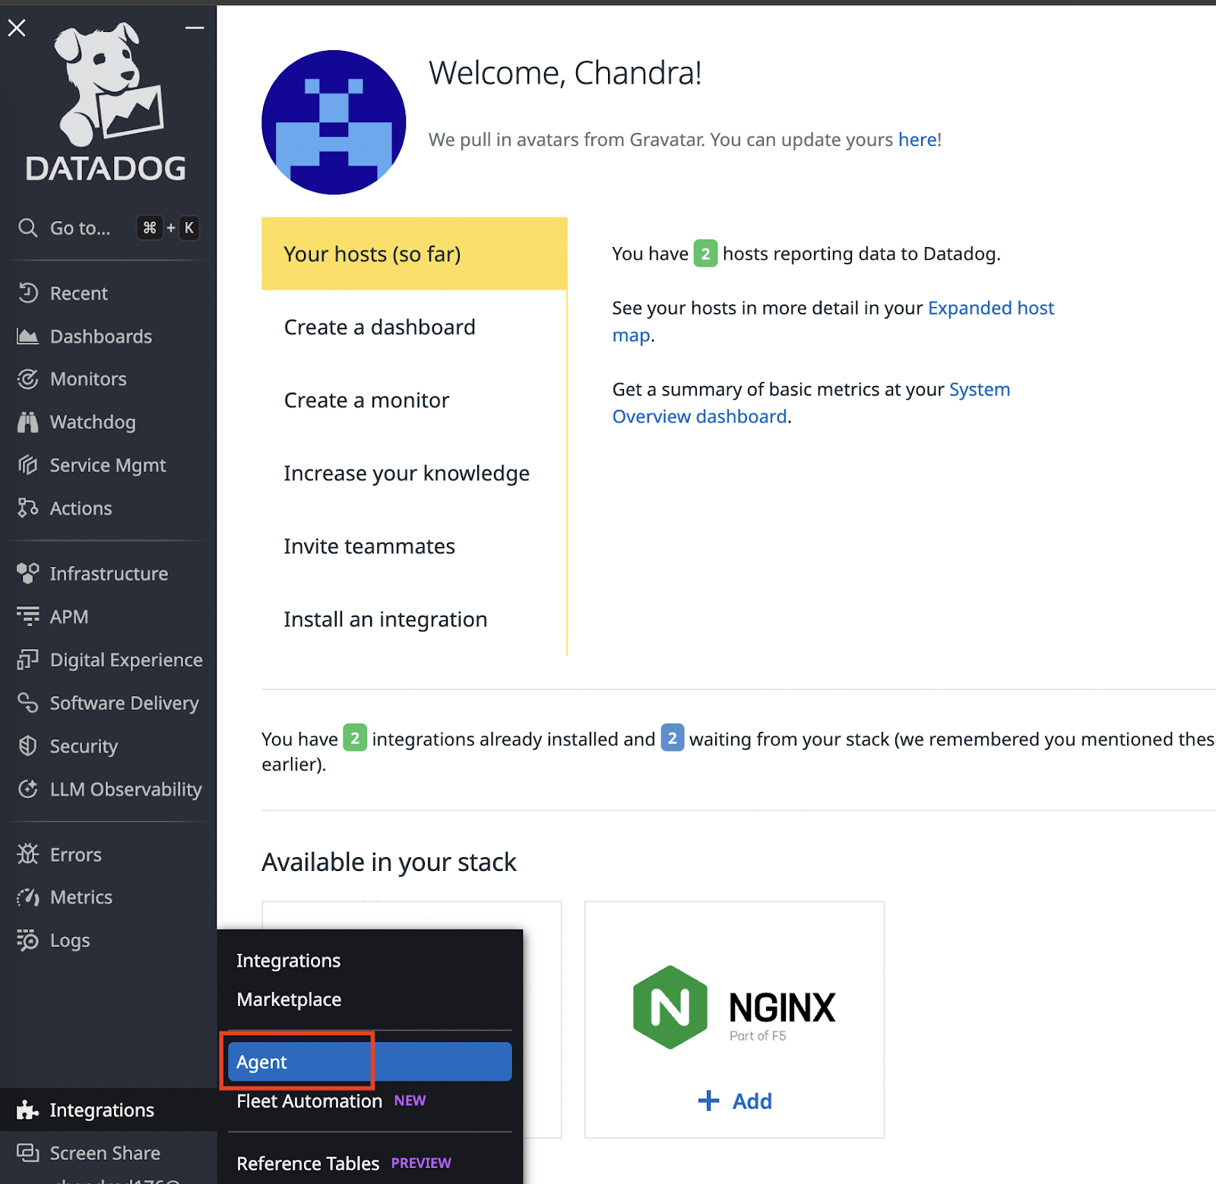
Task: Select Reference Tables in the submenu
Action: click(308, 1163)
